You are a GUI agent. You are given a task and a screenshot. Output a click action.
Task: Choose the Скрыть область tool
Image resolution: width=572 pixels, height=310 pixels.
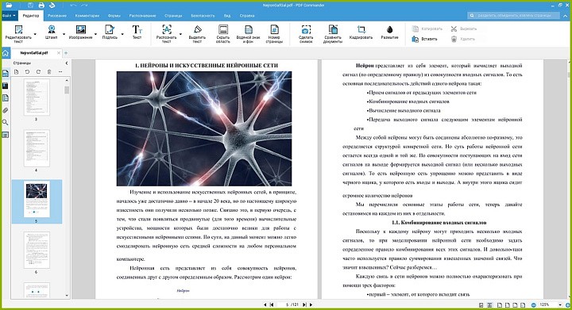click(223, 34)
